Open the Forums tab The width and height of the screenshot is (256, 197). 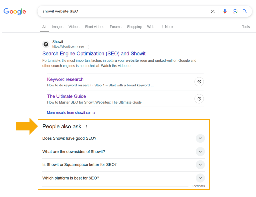click(x=115, y=27)
